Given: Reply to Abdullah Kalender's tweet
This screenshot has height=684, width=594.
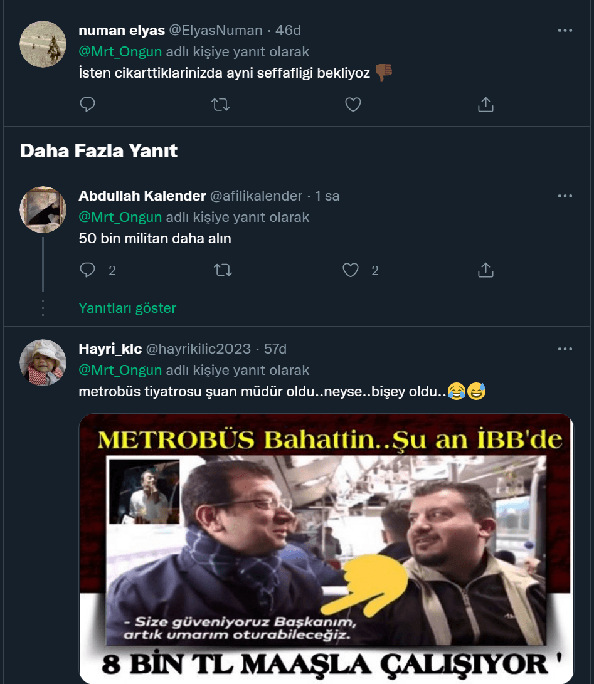Looking at the screenshot, I should click(88, 270).
